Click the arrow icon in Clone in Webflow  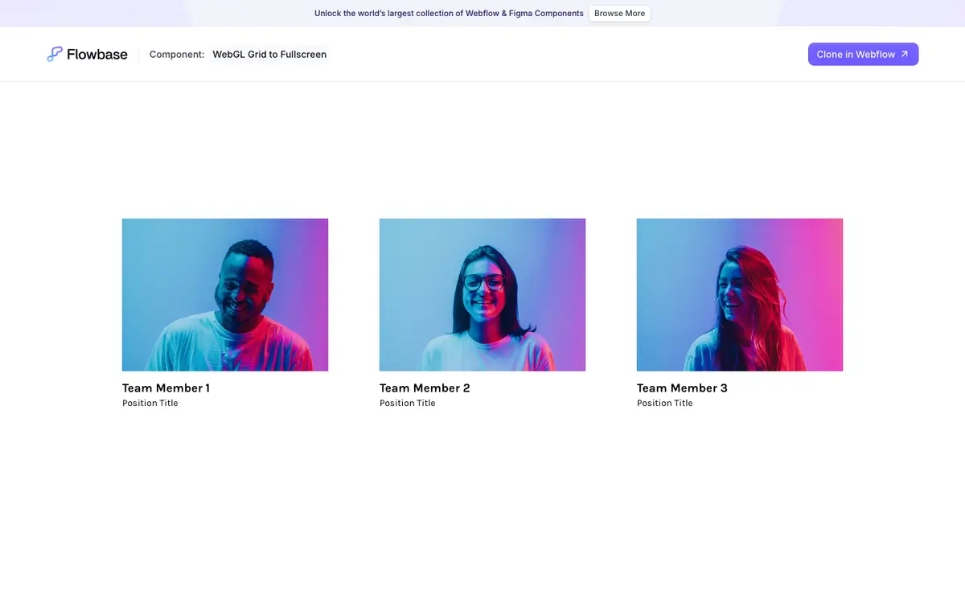(x=905, y=55)
